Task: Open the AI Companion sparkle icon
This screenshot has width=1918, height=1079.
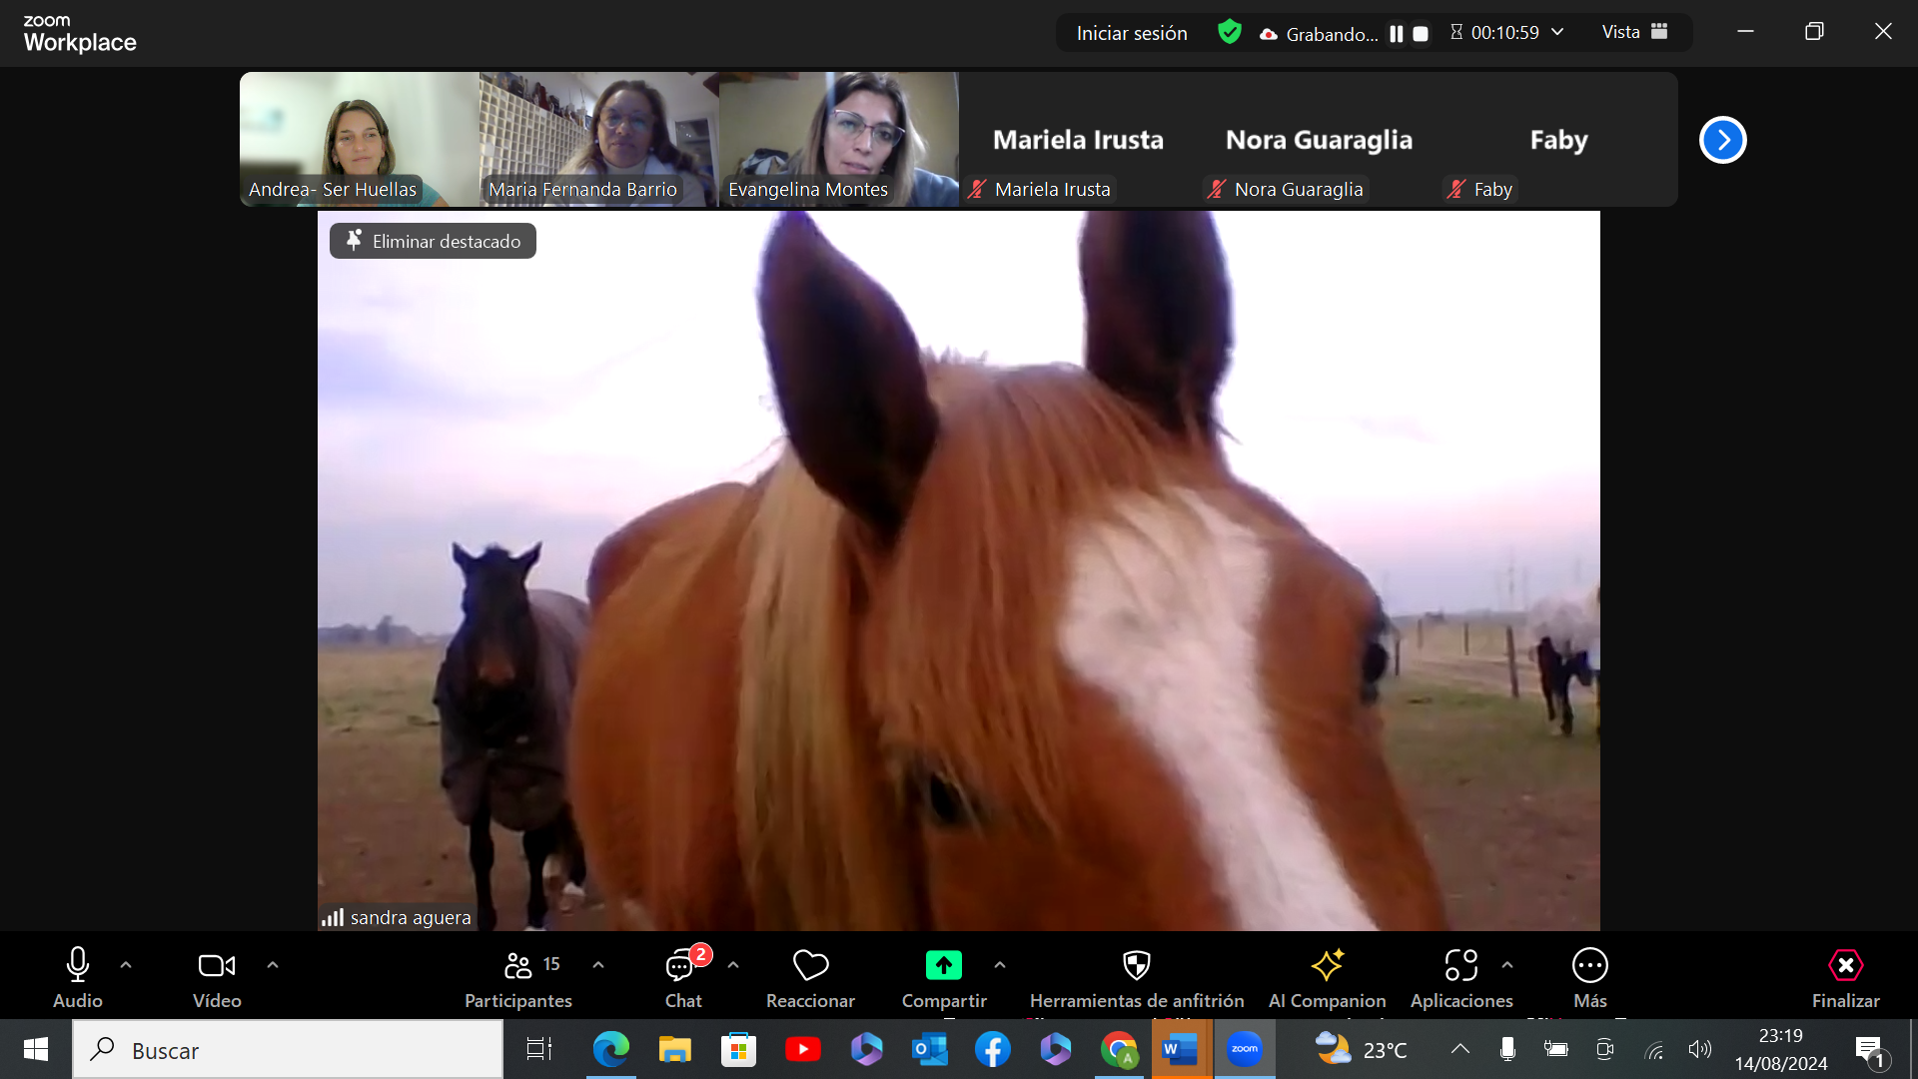Action: [x=1327, y=965]
